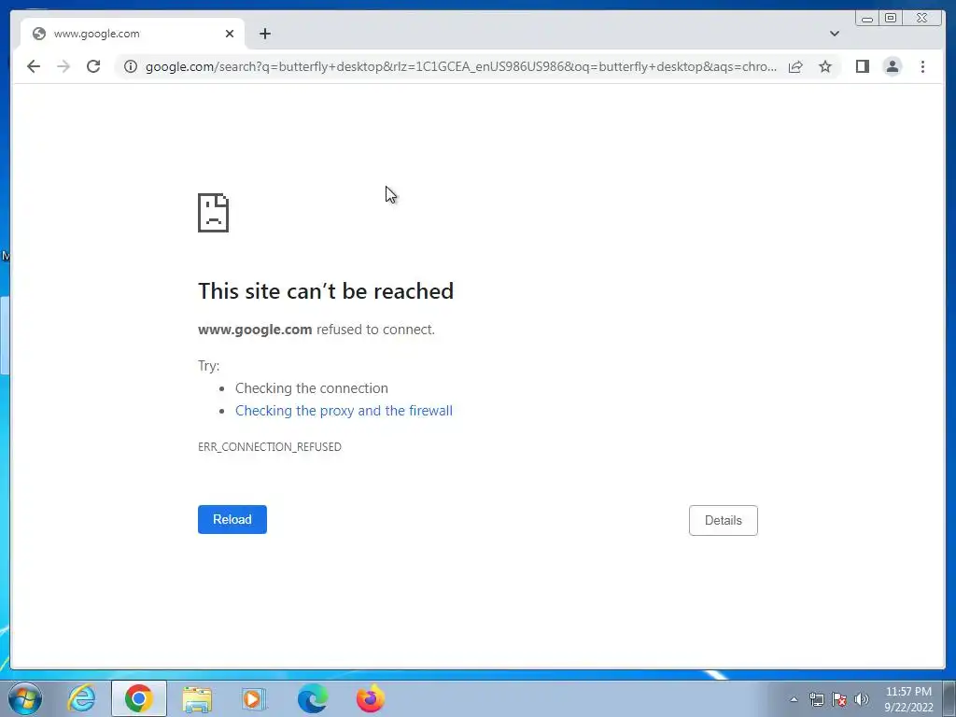This screenshot has height=717, width=956.
Task: Click the volume speaker tray icon
Action: point(862,699)
